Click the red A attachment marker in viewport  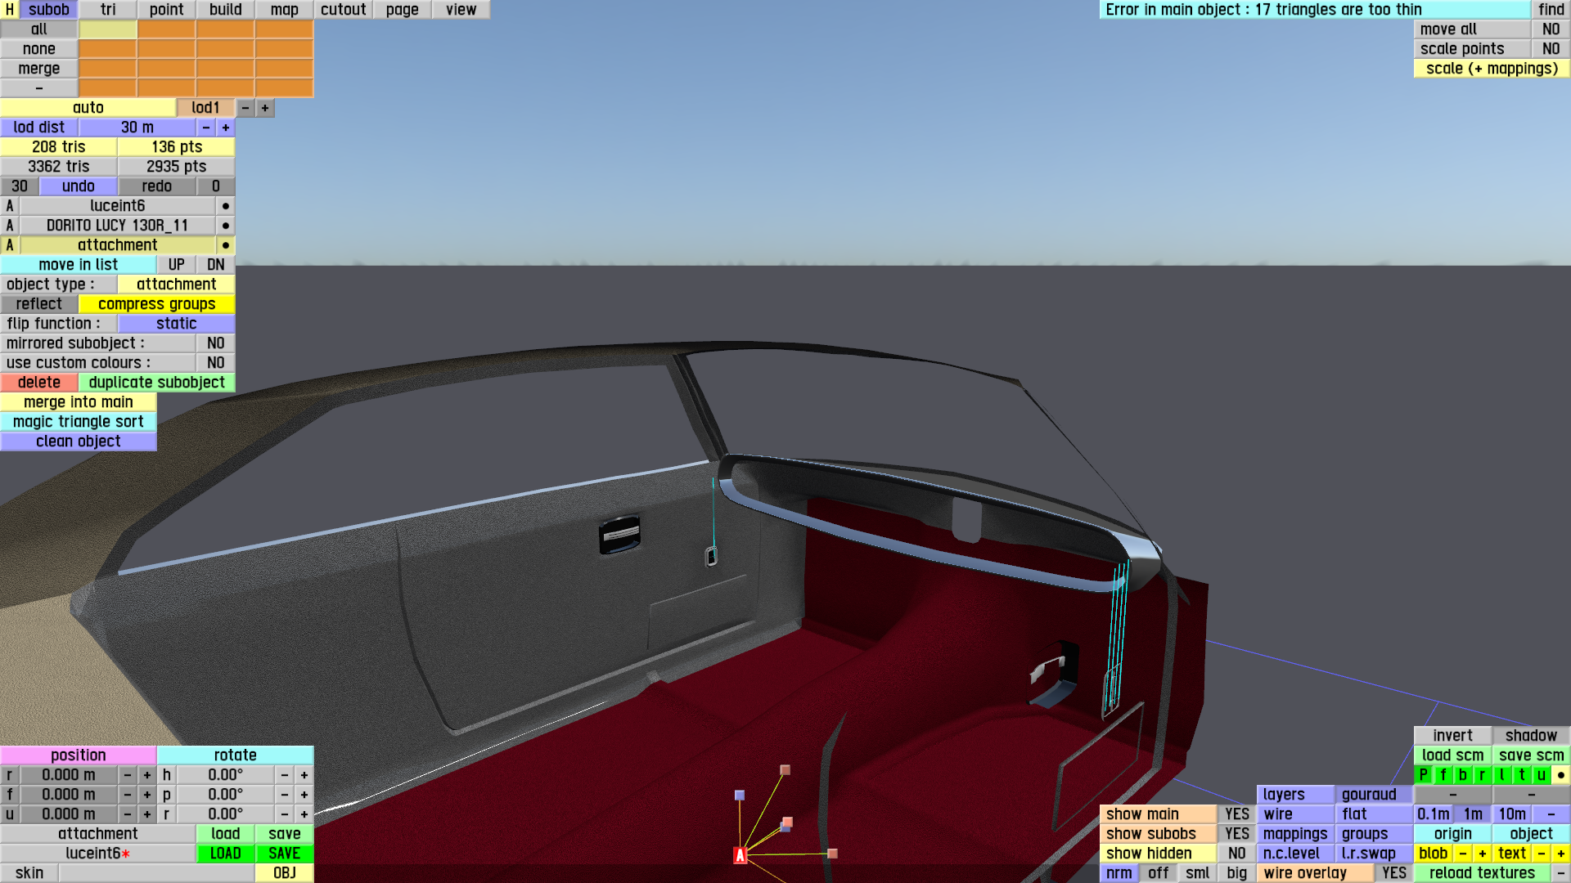(x=740, y=855)
